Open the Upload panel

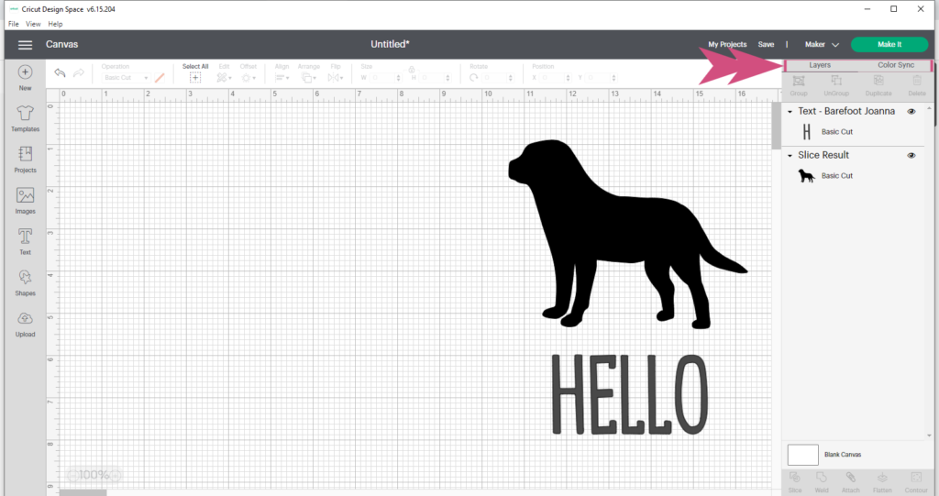[25, 324]
